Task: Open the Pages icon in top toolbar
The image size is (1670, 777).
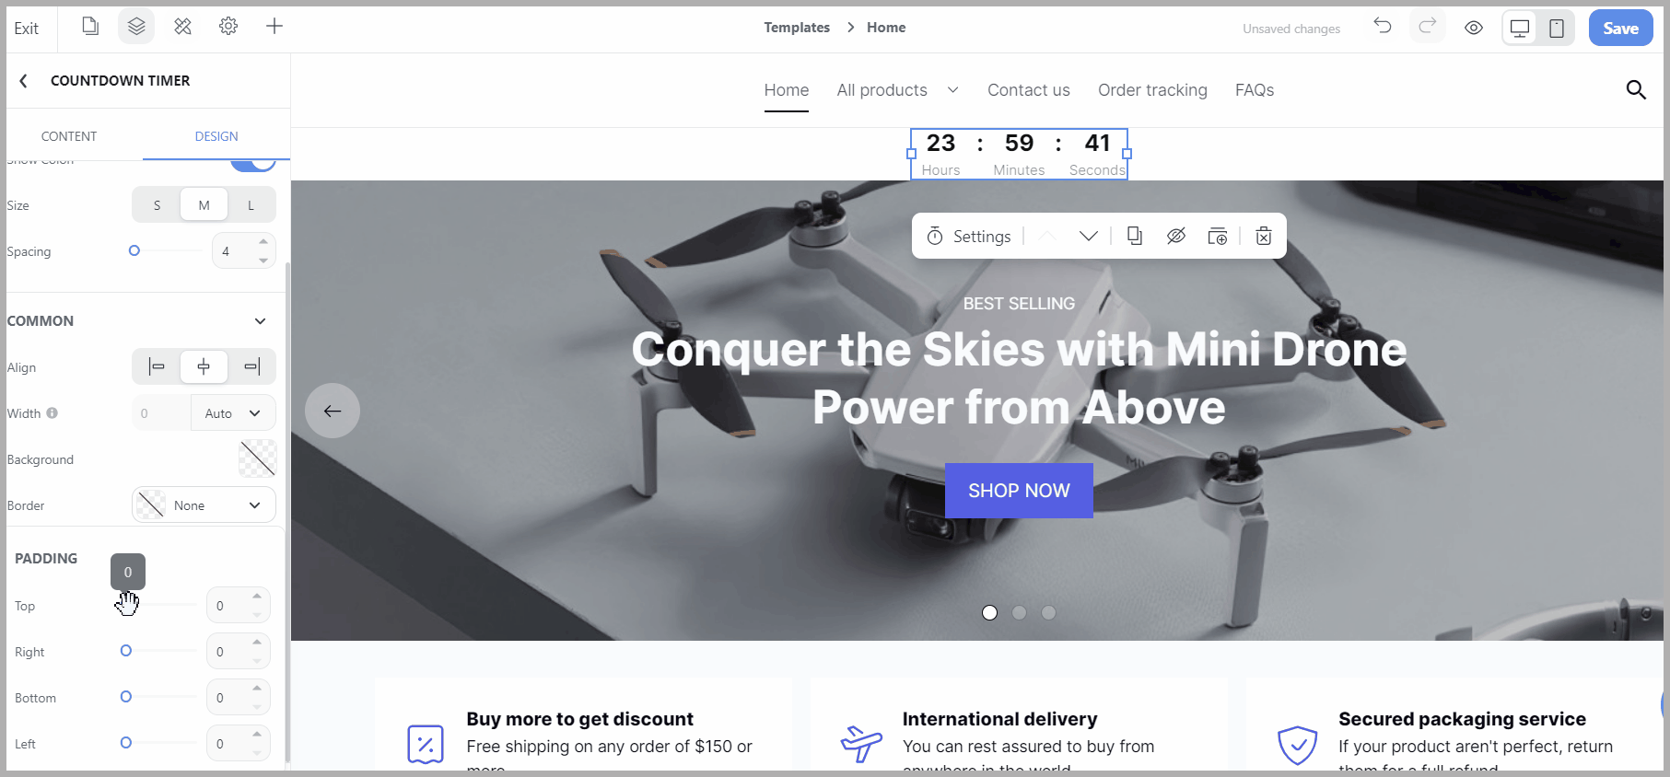Action: point(90,27)
